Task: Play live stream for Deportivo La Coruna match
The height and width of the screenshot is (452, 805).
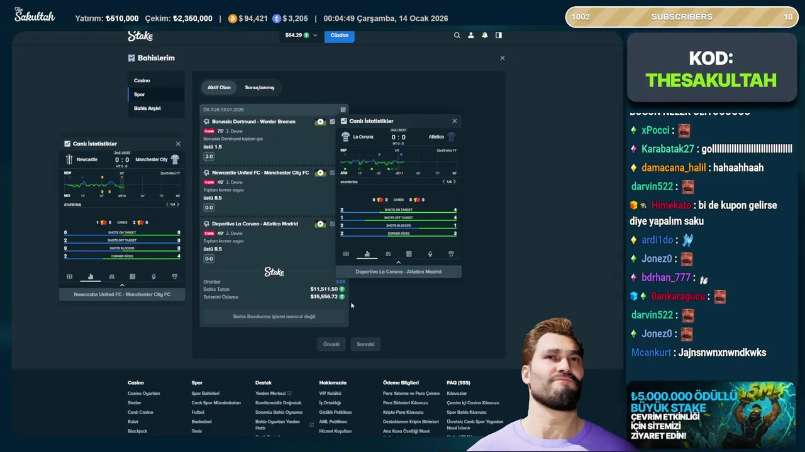Action: 321,224
